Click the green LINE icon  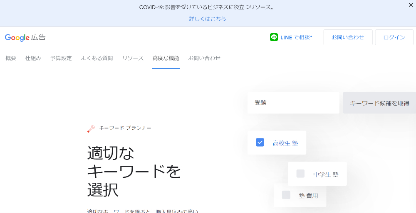click(274, 37)
